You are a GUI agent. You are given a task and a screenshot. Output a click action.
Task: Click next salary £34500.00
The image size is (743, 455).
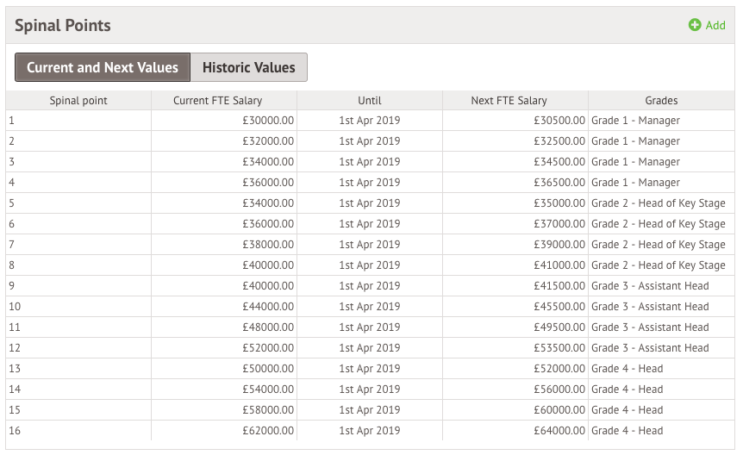pos(559,162)
